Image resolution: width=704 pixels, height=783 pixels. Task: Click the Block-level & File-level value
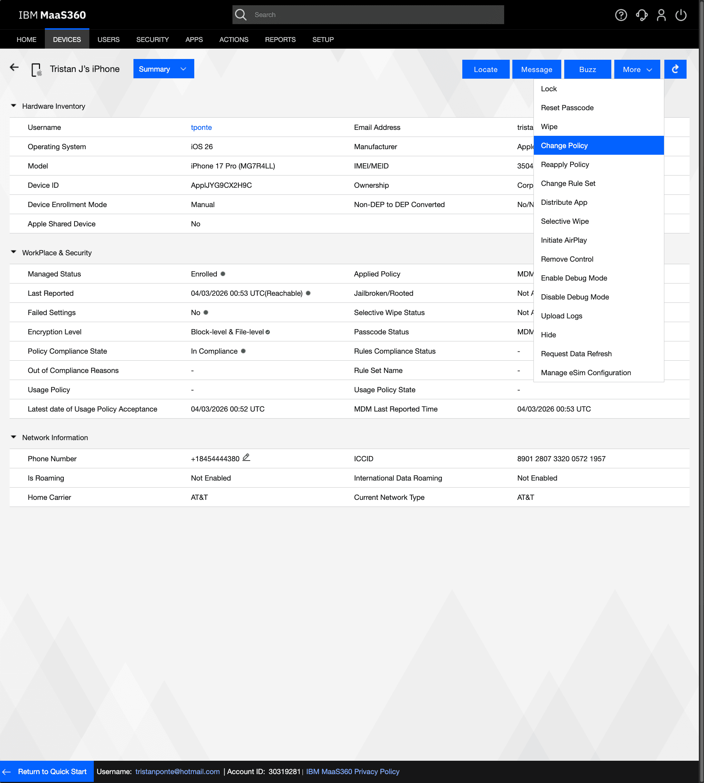tap(227, 332)
